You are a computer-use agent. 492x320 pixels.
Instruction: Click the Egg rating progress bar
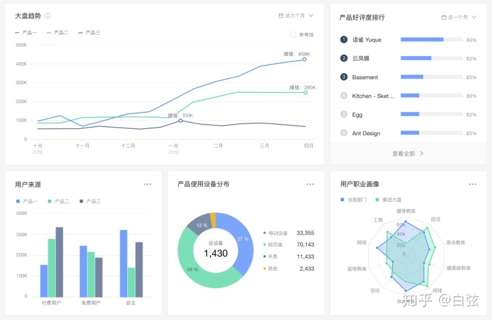click(432, 114)
